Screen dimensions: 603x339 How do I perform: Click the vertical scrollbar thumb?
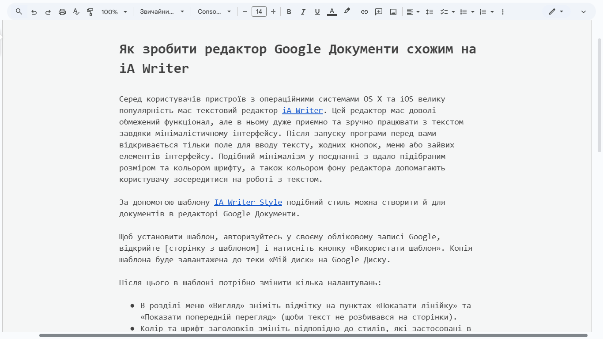click(x=599, y=95)
